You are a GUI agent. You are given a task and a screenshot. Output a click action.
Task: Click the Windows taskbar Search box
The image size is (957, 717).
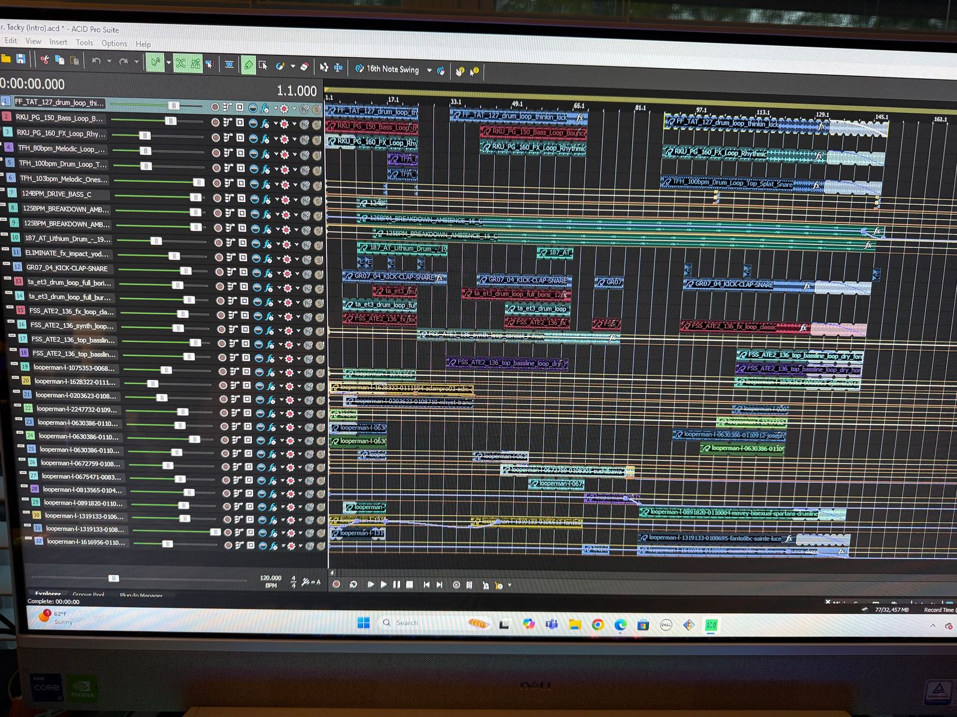pyautogui.click(x=407, y=623)
